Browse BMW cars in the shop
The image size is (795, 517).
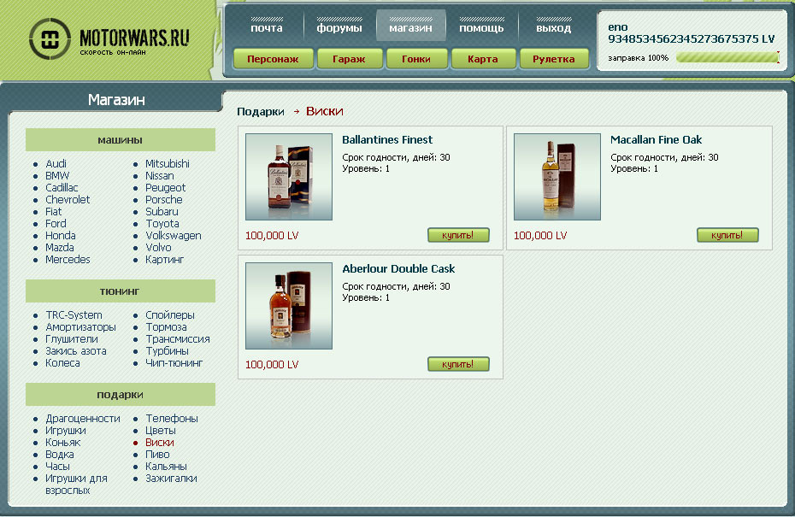pyautogui.click(x=57, y=176)
